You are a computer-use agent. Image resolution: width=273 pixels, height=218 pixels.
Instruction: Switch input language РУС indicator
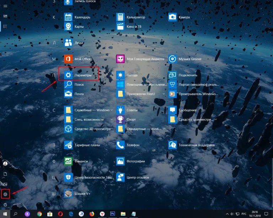click(244, 214)
